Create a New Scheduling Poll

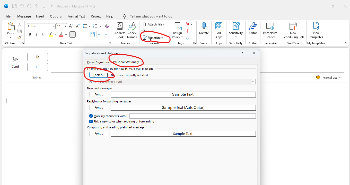(293, 30)
